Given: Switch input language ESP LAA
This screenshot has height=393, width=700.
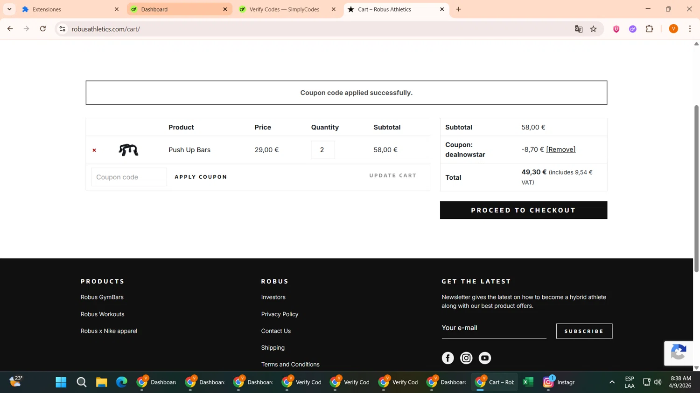Looking at the screenshot, I should point(630,382).
